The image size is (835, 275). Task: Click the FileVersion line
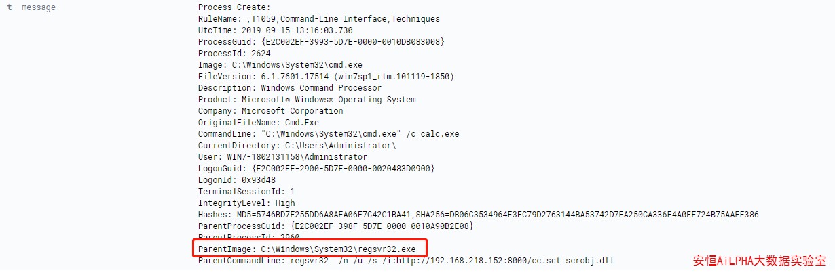pyautogui.click(x=326, y=77)
